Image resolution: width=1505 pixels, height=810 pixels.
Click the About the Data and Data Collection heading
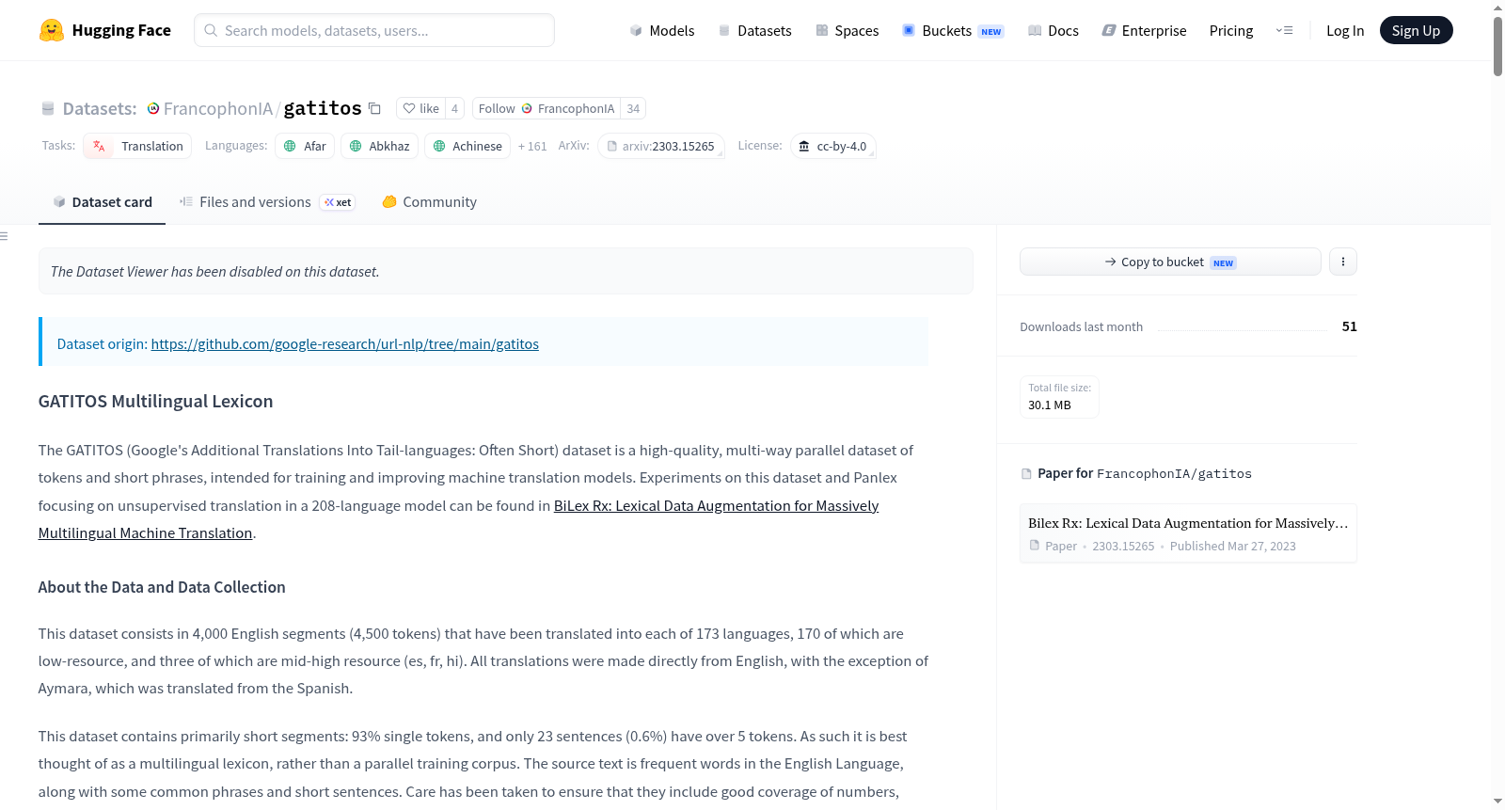point(162,587)
